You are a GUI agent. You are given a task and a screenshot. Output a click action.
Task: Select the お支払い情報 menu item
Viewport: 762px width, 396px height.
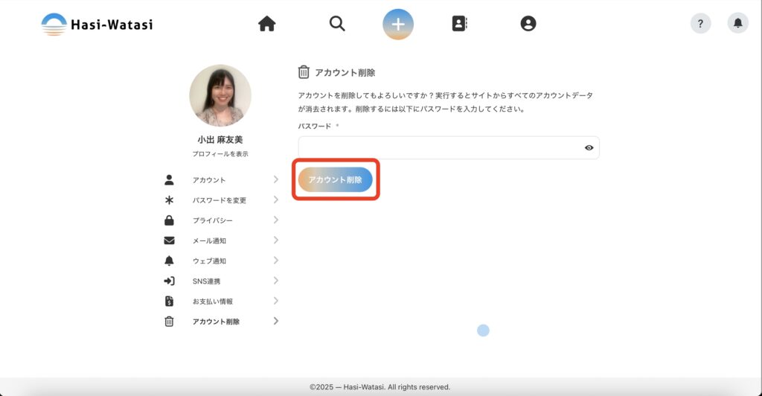coord(212,301)
